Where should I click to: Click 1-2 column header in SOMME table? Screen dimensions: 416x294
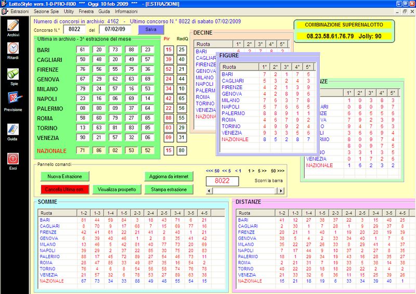click(84, 213)
